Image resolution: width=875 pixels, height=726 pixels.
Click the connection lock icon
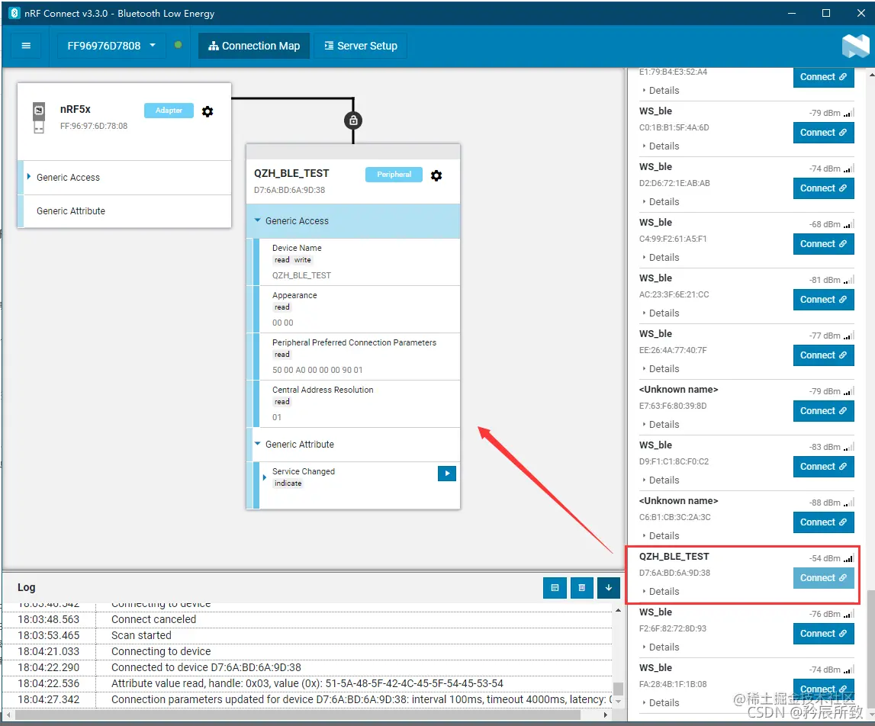click(x=353, y=120)
